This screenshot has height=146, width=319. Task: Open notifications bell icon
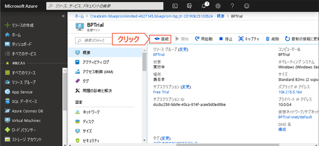coord(204,6)
